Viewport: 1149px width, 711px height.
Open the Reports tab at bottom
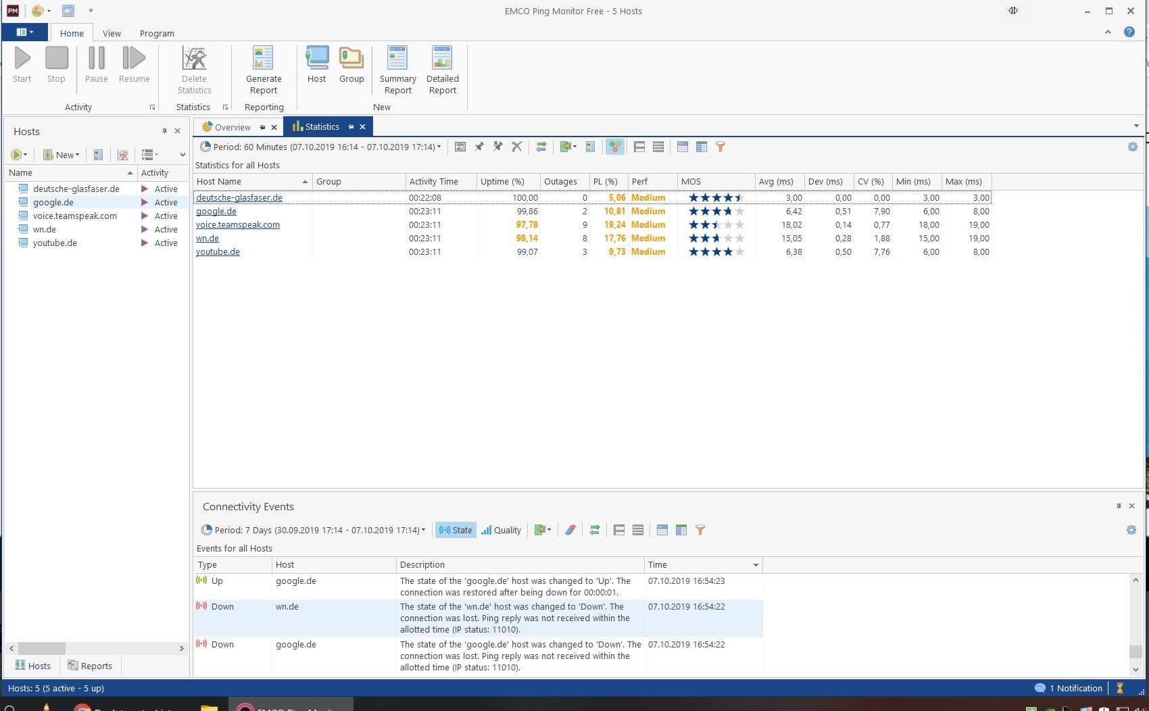(x=89, y=666)
